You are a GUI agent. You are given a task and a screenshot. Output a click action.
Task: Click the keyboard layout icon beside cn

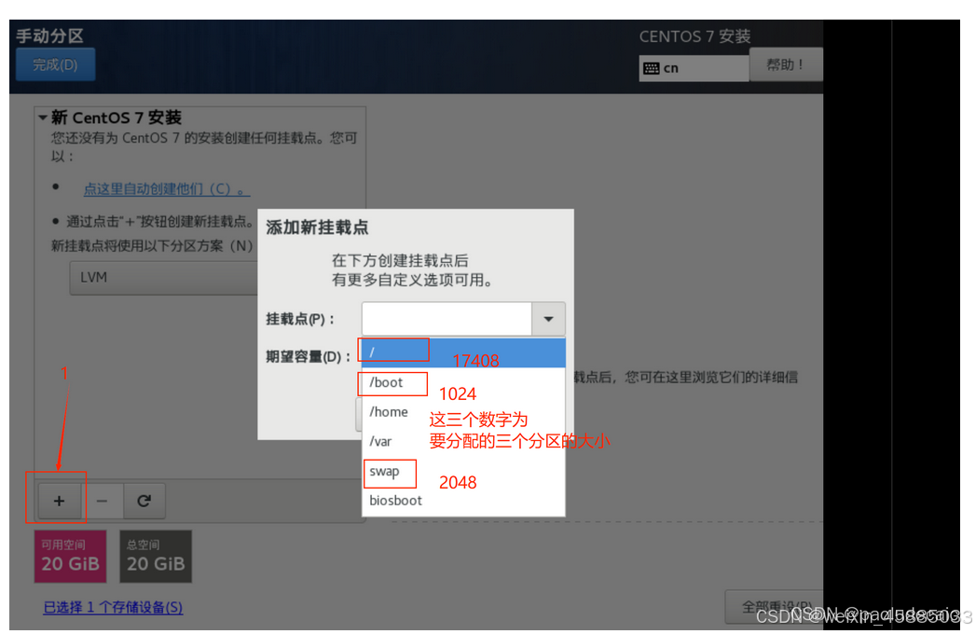[651, 68]
